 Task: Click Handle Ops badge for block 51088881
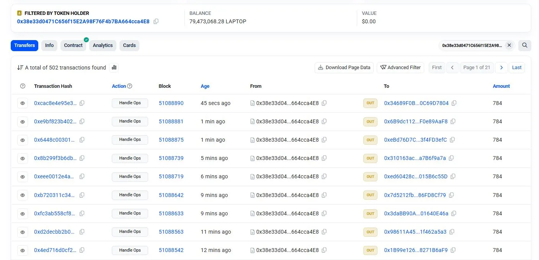[130, 121]
